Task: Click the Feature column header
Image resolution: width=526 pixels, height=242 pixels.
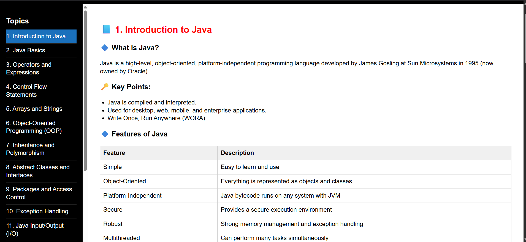Action: point(114,153)
